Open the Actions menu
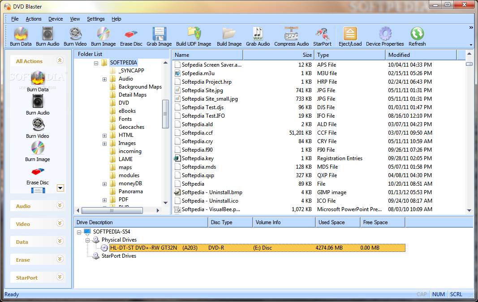The width and height of the screenshot is (478, 302). [x=34, y=19]
